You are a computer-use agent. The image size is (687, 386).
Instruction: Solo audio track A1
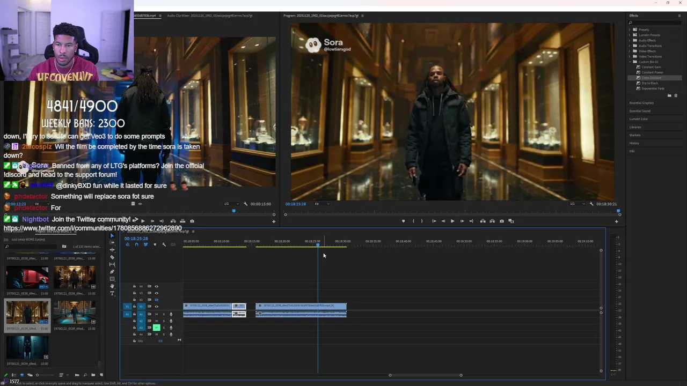(164, 314)
